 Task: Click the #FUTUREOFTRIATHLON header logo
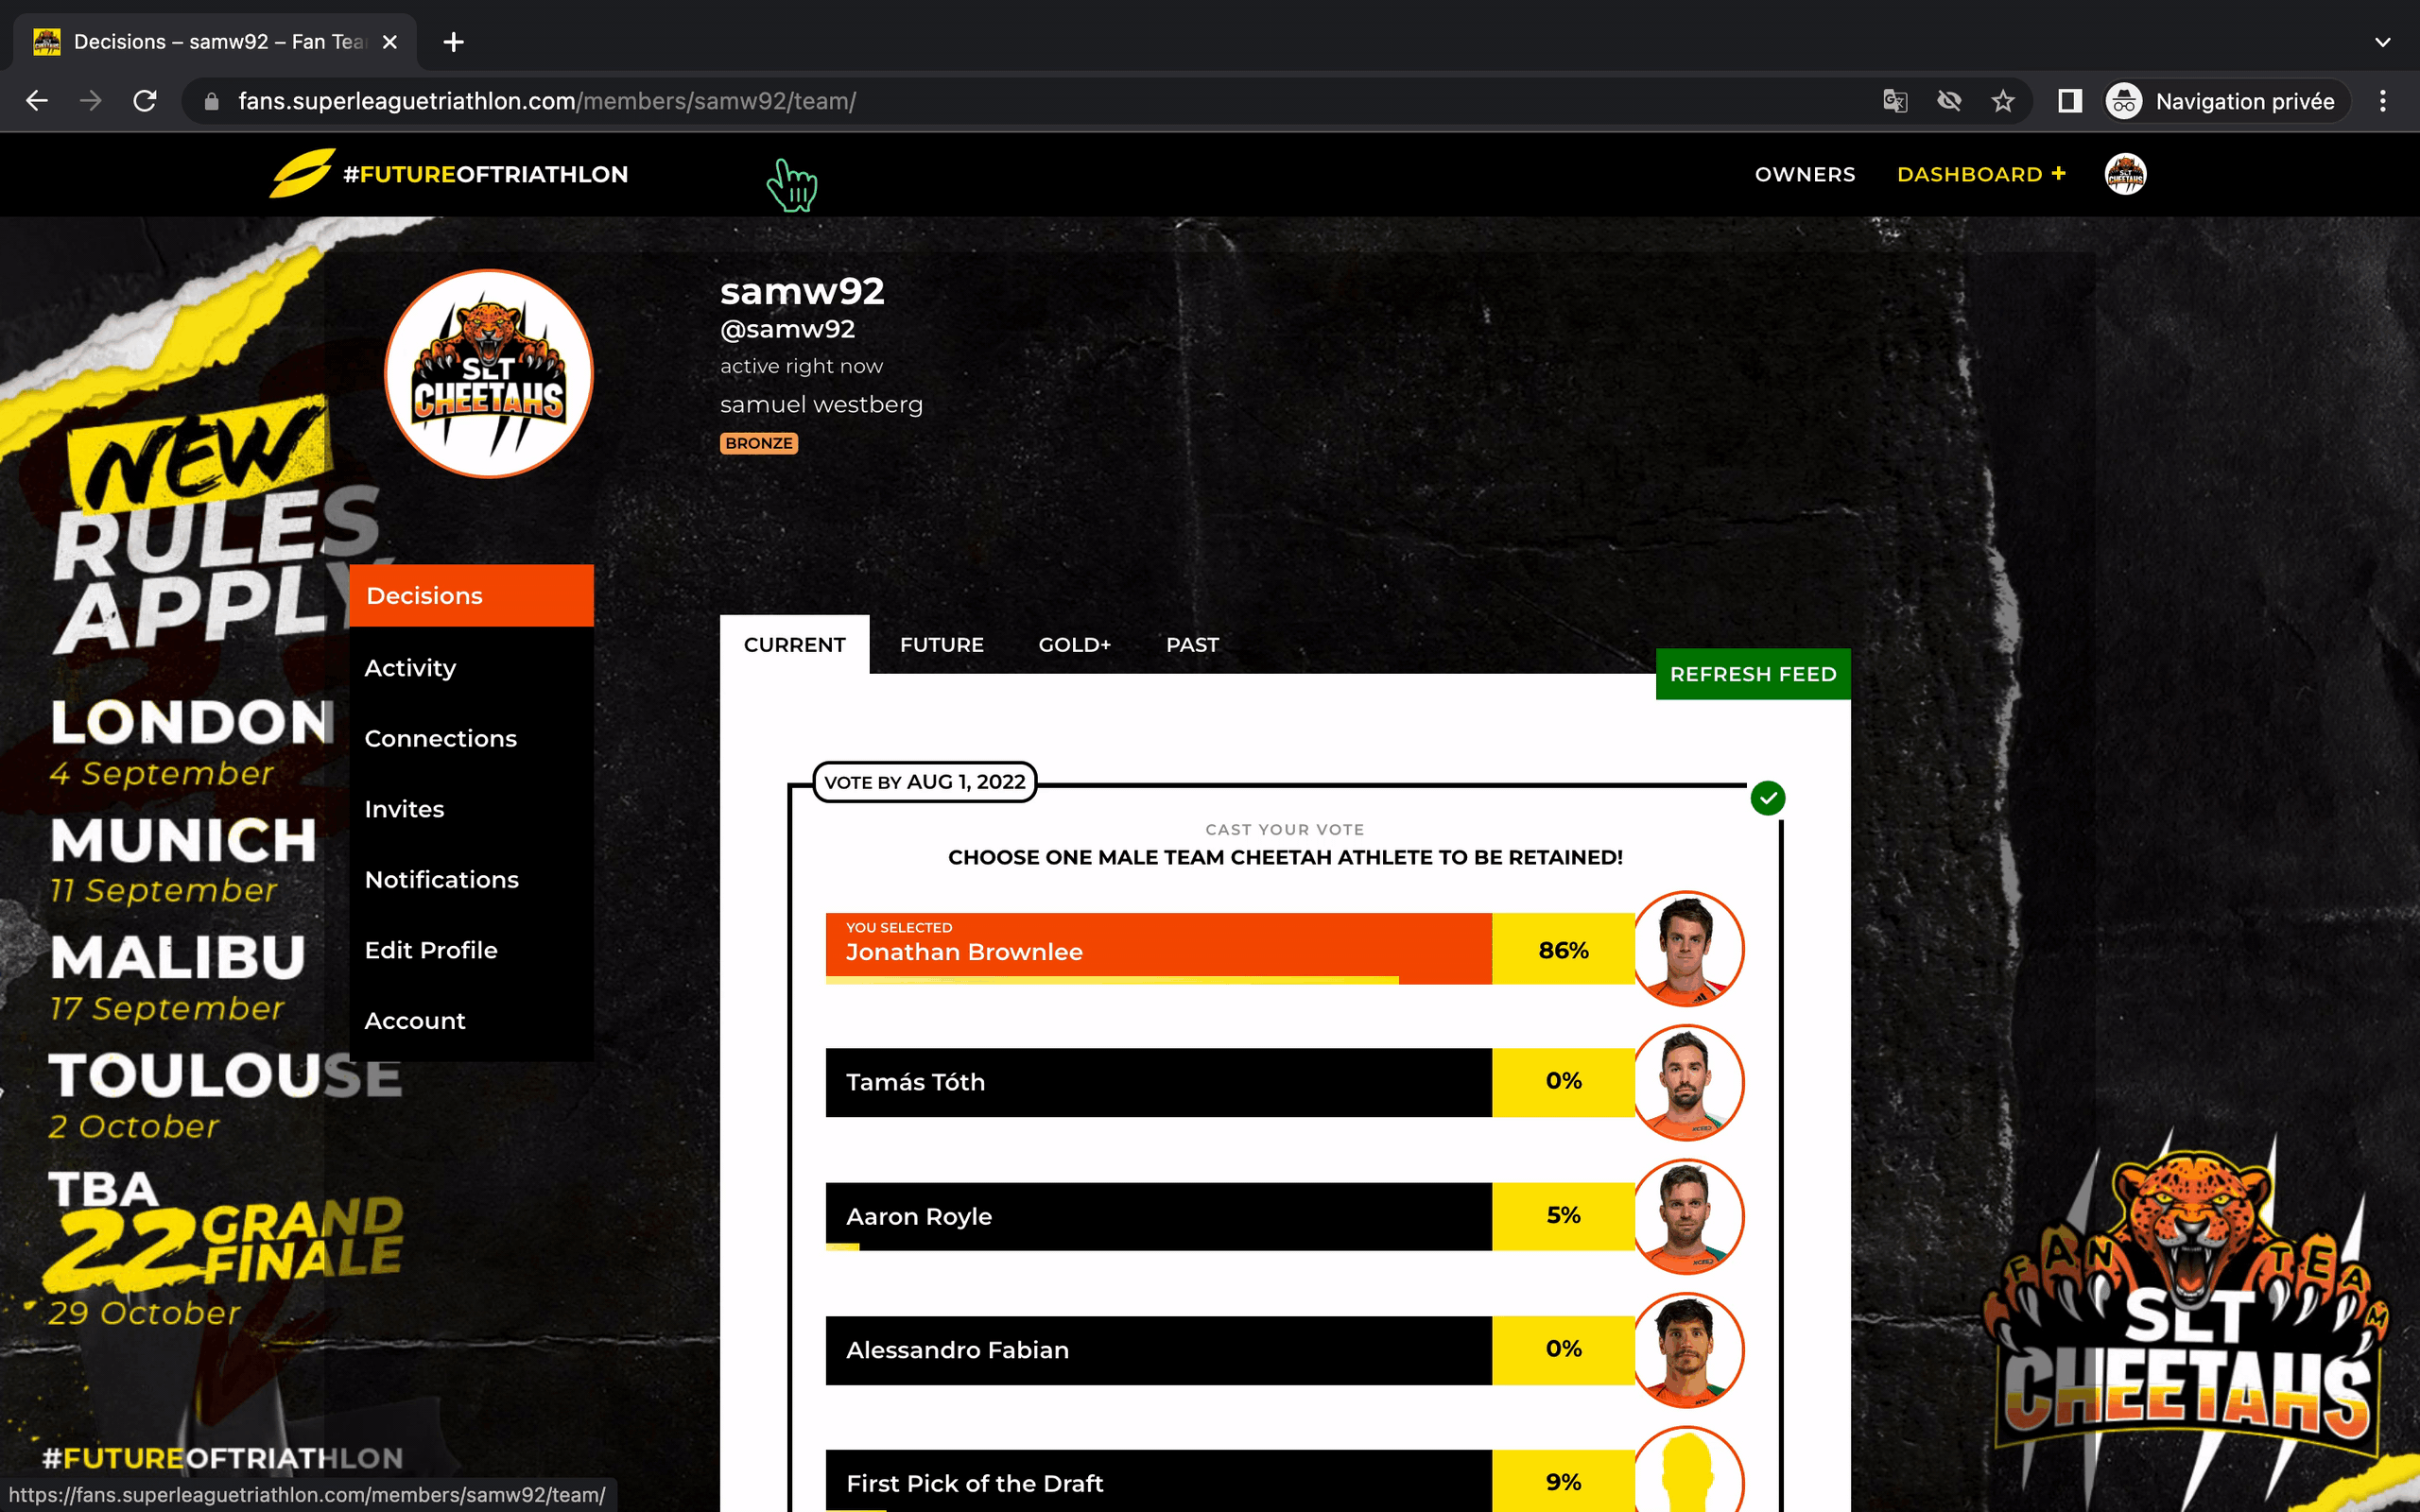[449, 174]
